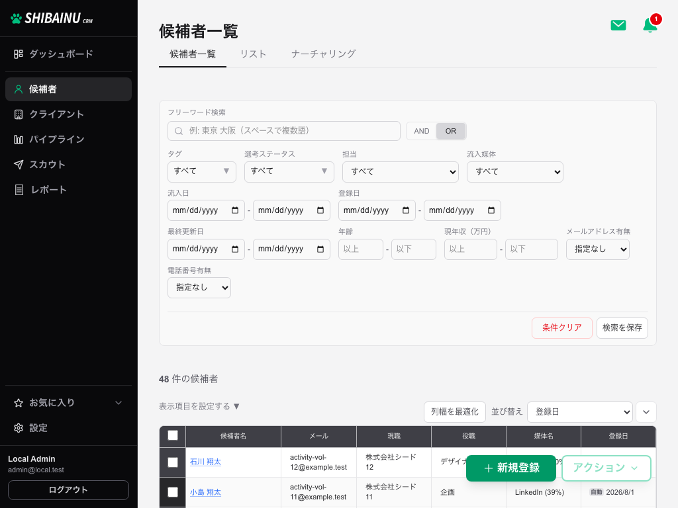Open calendar picker for 流入日 end date
The image size is (678, 508).
coord(320,210)
